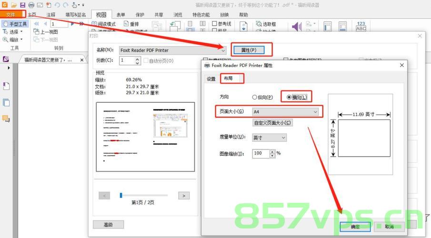Click the next preview page arrow button

click(184, 196)
